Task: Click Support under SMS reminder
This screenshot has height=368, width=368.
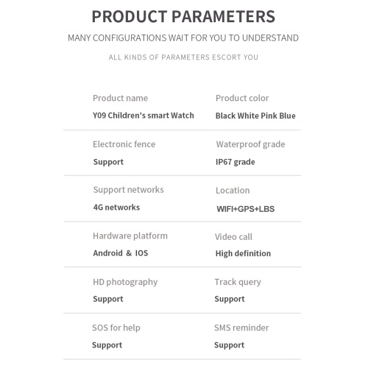Action: [229, 345]
